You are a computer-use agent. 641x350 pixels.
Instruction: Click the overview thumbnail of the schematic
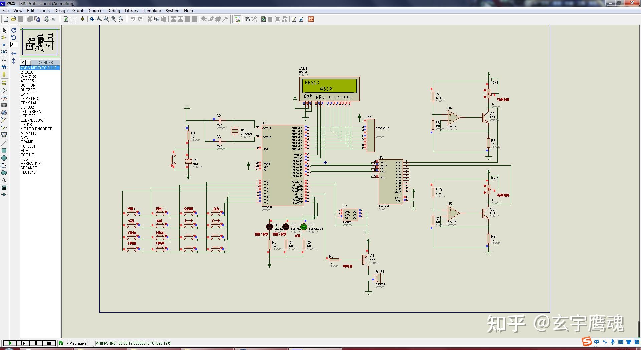coord(40,42)
